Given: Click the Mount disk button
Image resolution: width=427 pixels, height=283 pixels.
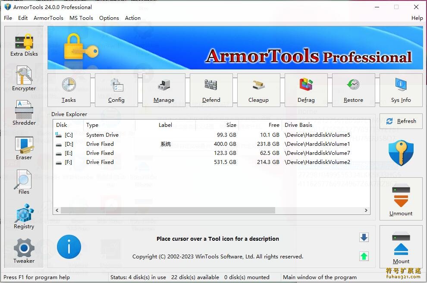Looking at the screenshot, I should point(401,247).
